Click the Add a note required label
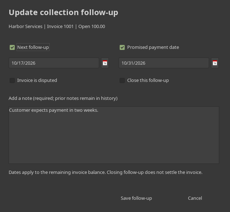 [63, 98]
